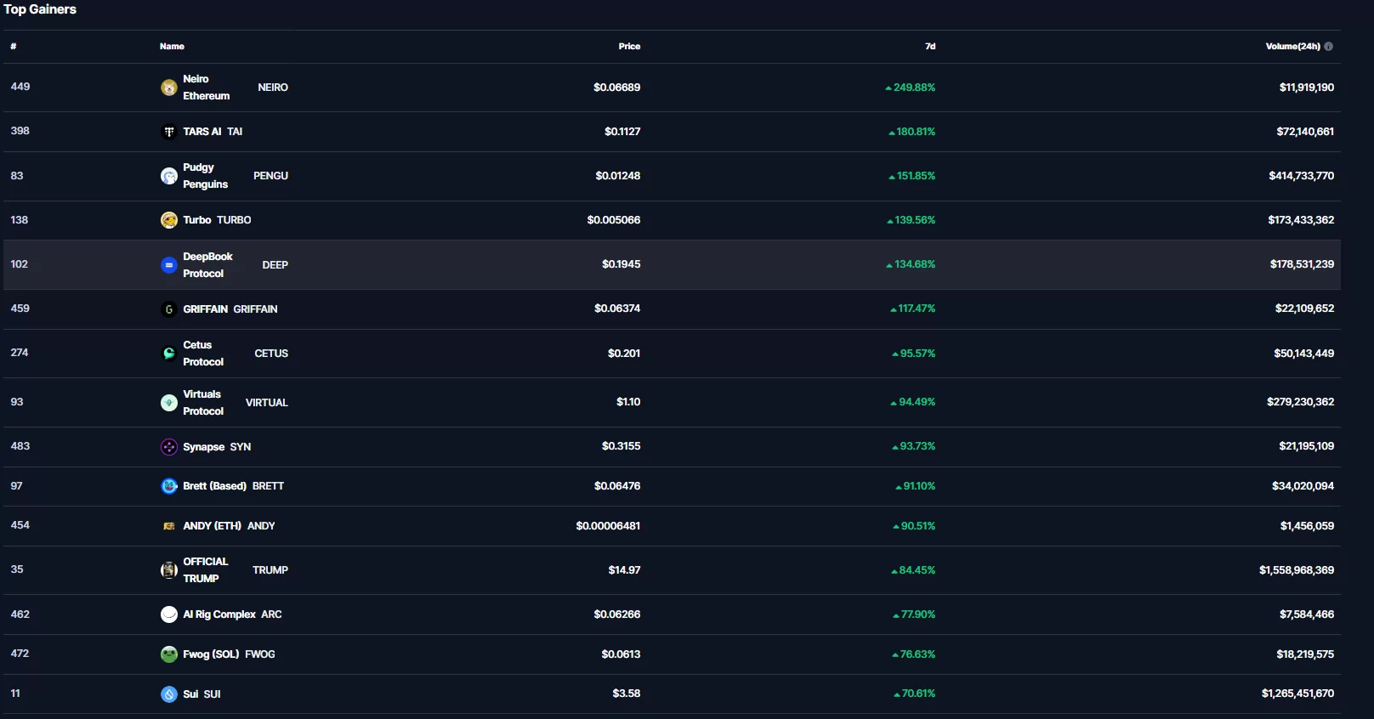Open the Virtuals Protocol coin link
This screenshot has width=1374, height=719.
(x=202, y=403)
